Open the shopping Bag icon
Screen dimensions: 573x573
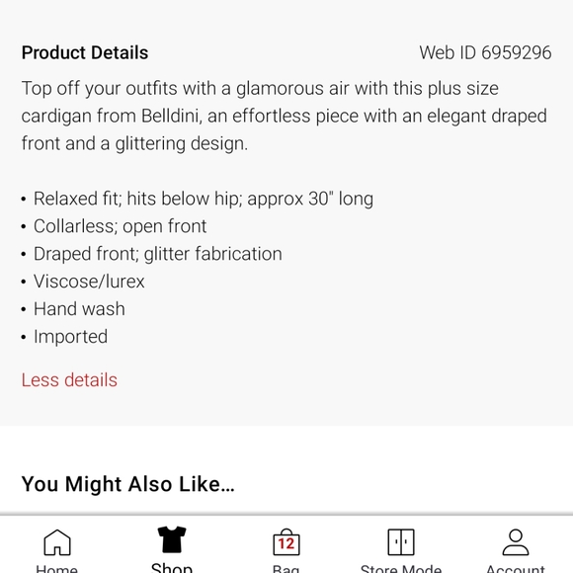click(286, 542)
